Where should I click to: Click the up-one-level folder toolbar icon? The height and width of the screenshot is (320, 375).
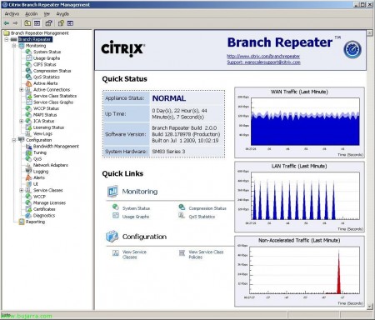click(27, 23)
